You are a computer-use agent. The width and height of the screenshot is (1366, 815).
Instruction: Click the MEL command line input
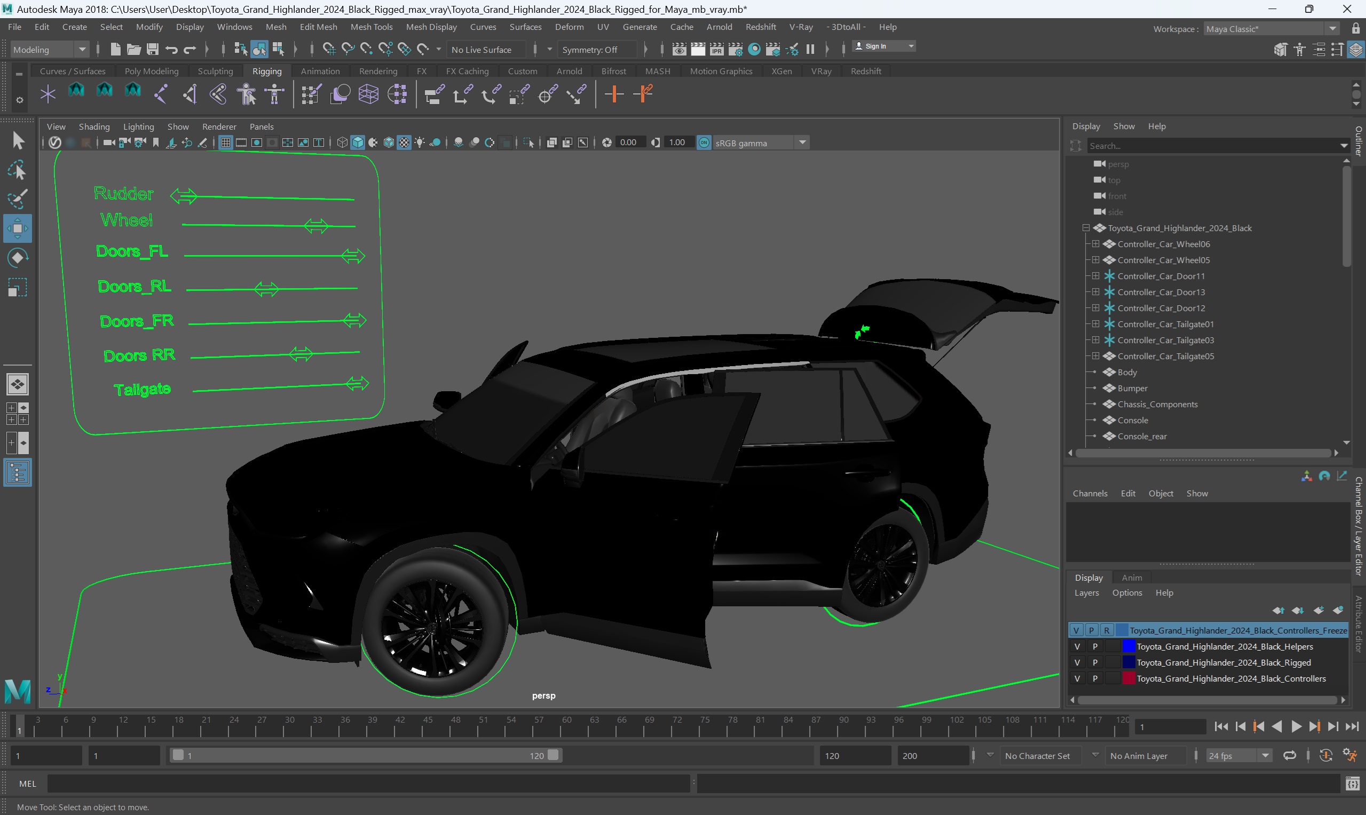[x=368, y=784]
